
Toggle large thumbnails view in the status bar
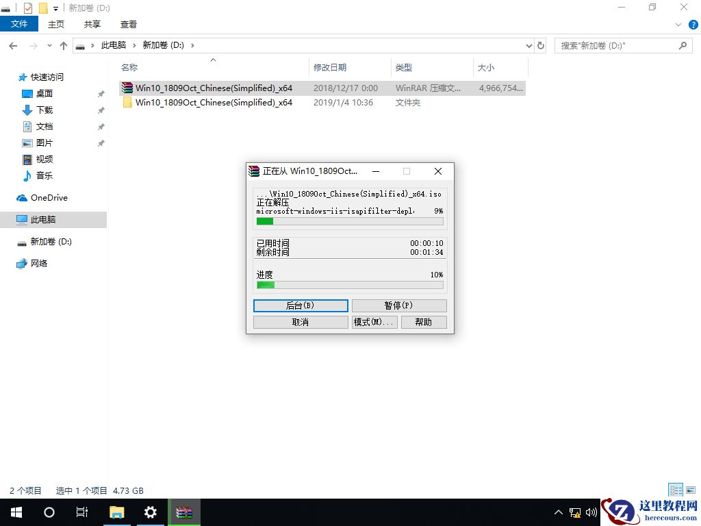point(691,490)
